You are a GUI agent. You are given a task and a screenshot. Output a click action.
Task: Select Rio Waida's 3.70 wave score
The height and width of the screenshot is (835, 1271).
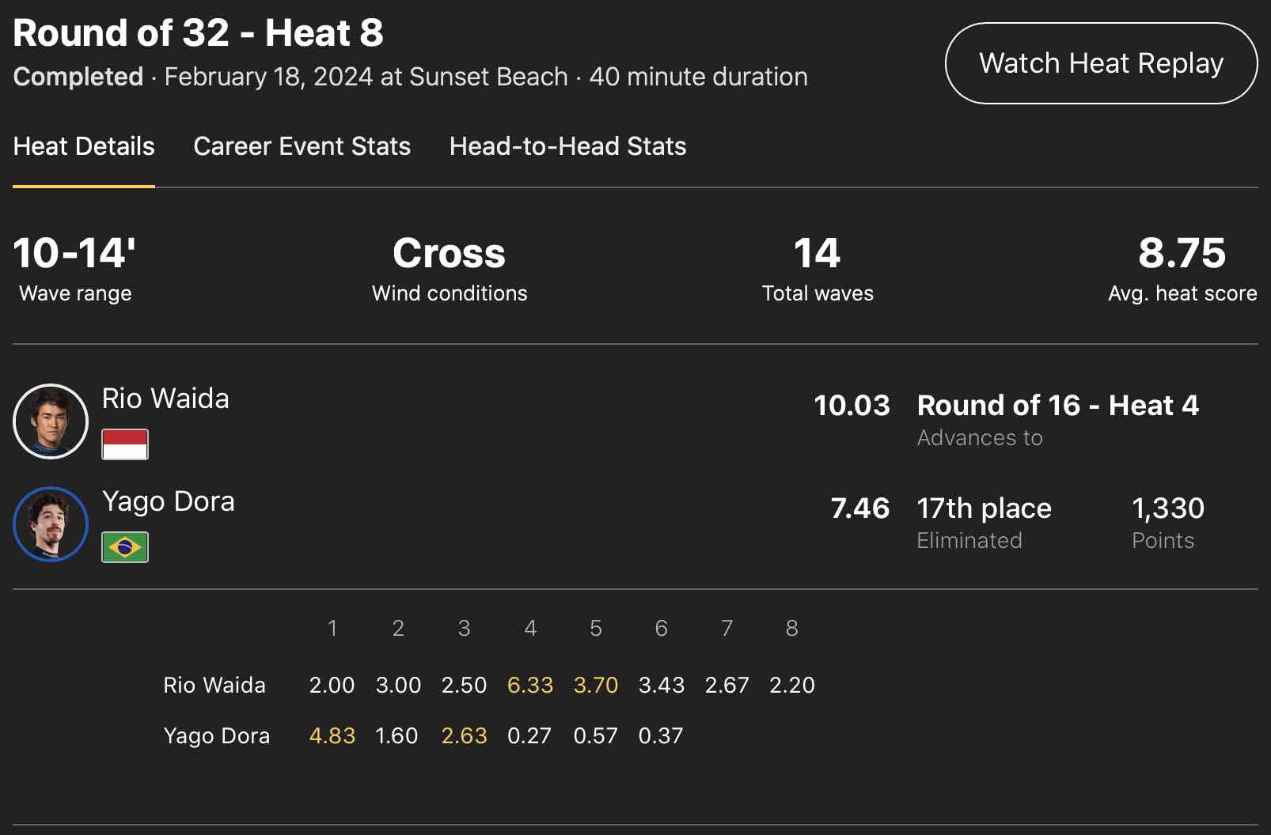point(596,685)
